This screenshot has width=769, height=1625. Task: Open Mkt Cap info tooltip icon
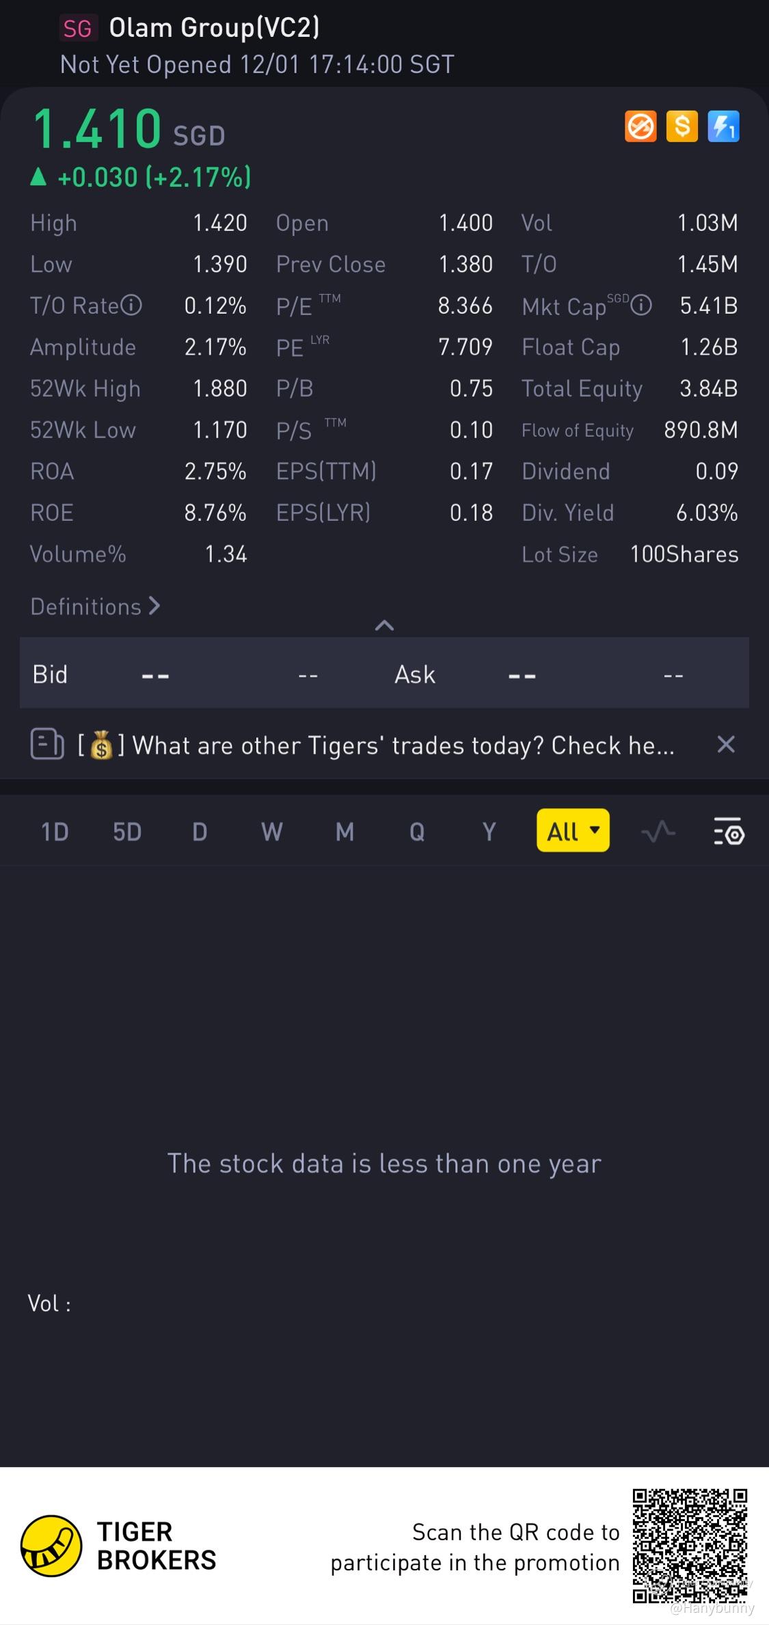coord(641,305)
